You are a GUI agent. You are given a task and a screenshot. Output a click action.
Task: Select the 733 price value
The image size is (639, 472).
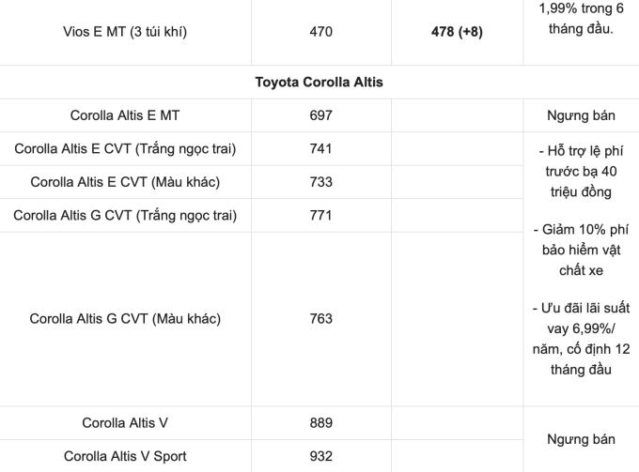click(320, 182)
